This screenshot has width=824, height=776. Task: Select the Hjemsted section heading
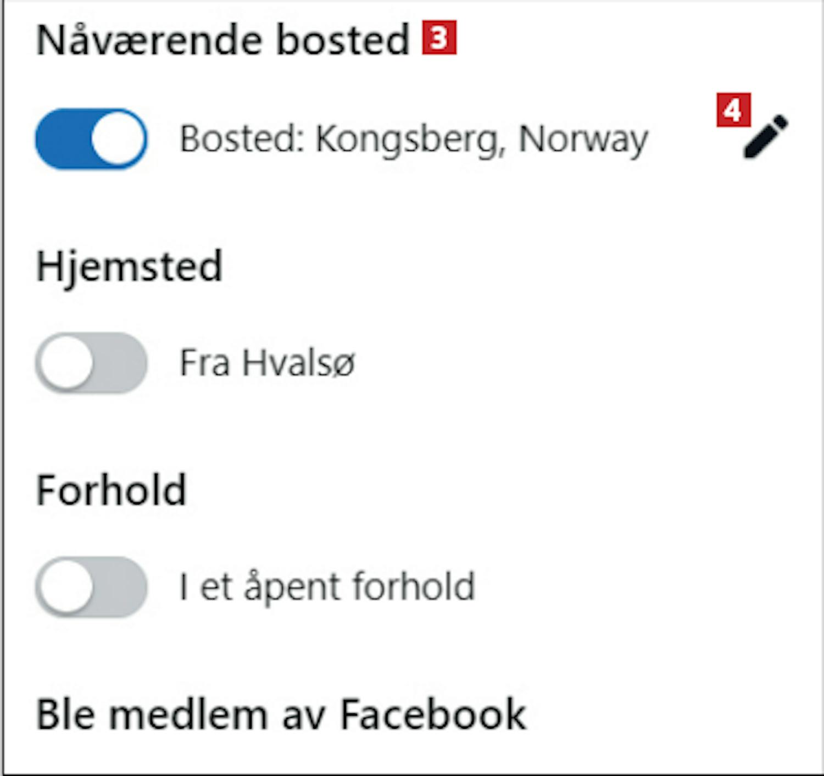click(x=129, y=267)
